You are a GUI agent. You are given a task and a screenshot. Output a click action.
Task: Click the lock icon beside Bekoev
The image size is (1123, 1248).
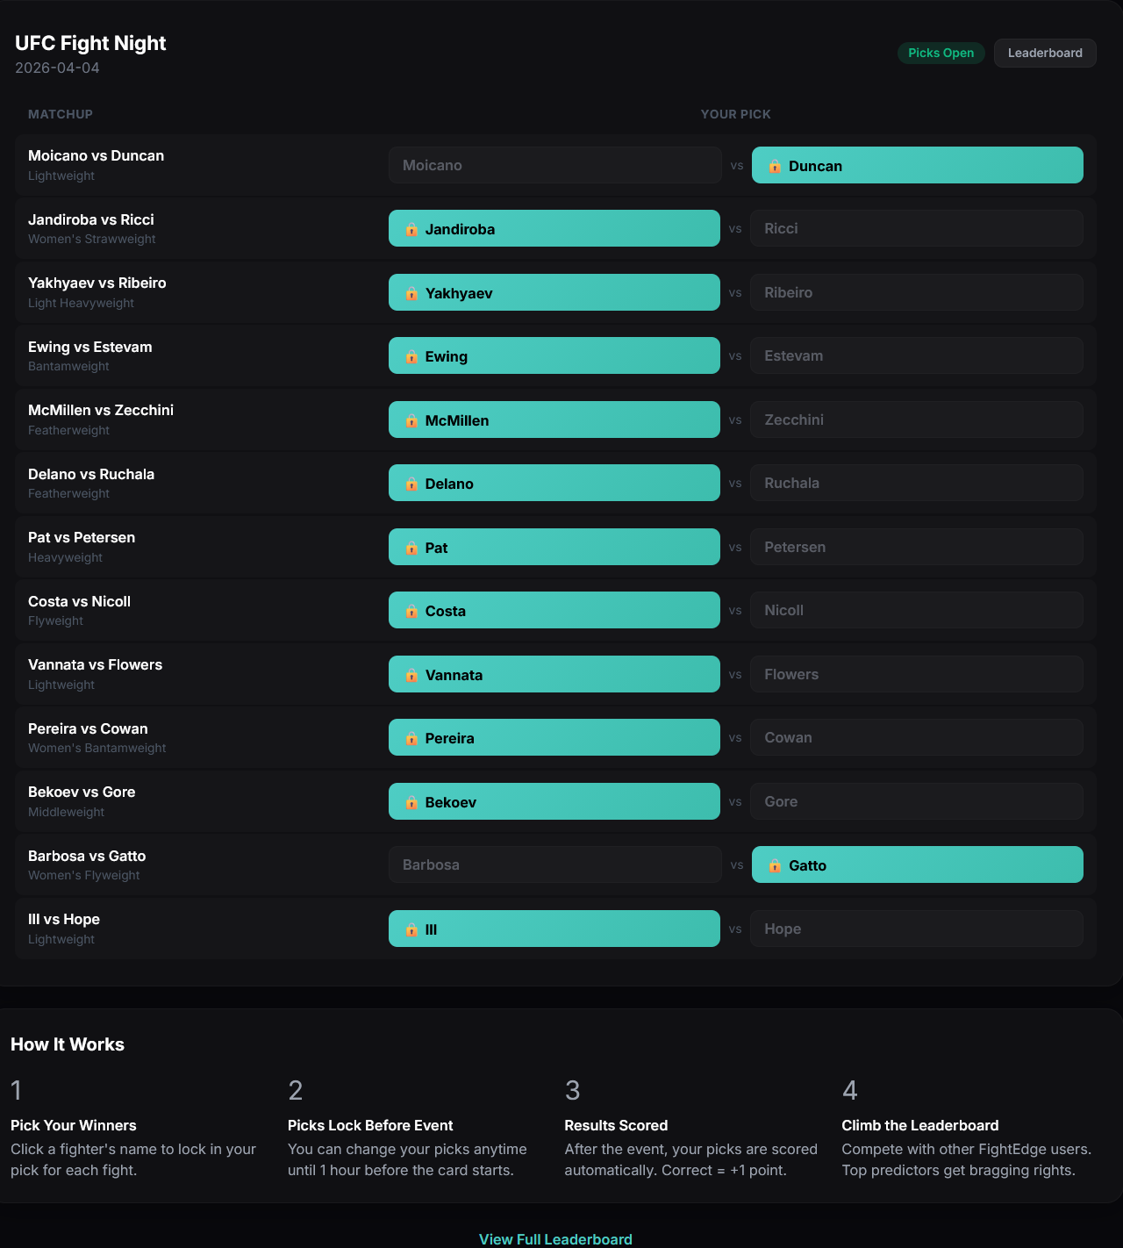tap(411, 802)
